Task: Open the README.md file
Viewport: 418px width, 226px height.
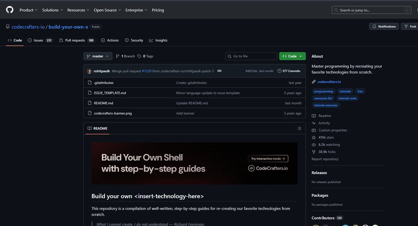Action: point(103,103)
